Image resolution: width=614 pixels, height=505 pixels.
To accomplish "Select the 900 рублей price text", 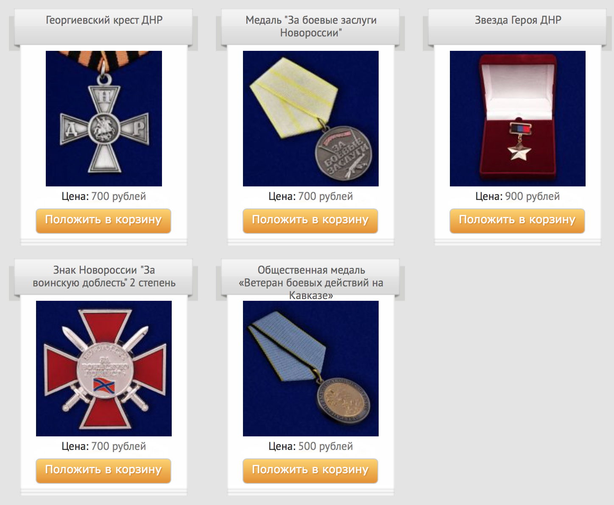I will click(x=533, y=196).
